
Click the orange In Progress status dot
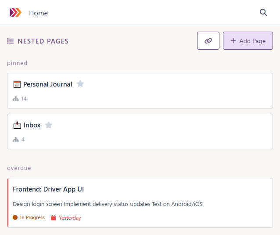15,217
